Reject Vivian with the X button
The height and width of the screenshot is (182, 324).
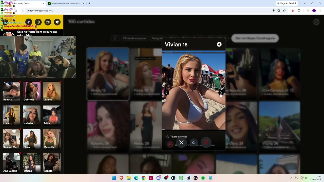click(x=181, y=143)
